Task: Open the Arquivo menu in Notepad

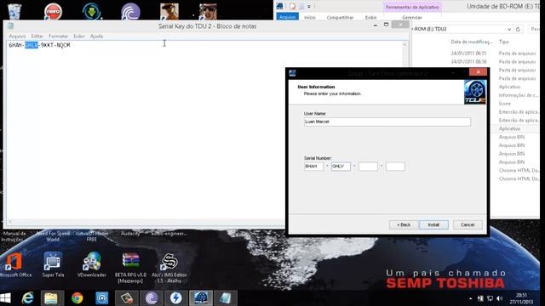Action: (x=17, y=36)
